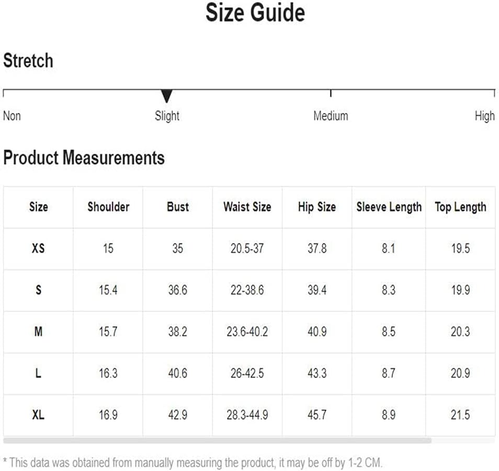The height and width of the screenshot is (471, 499).
Task: Select the M size row label
Action: click(x=38, y=332)
